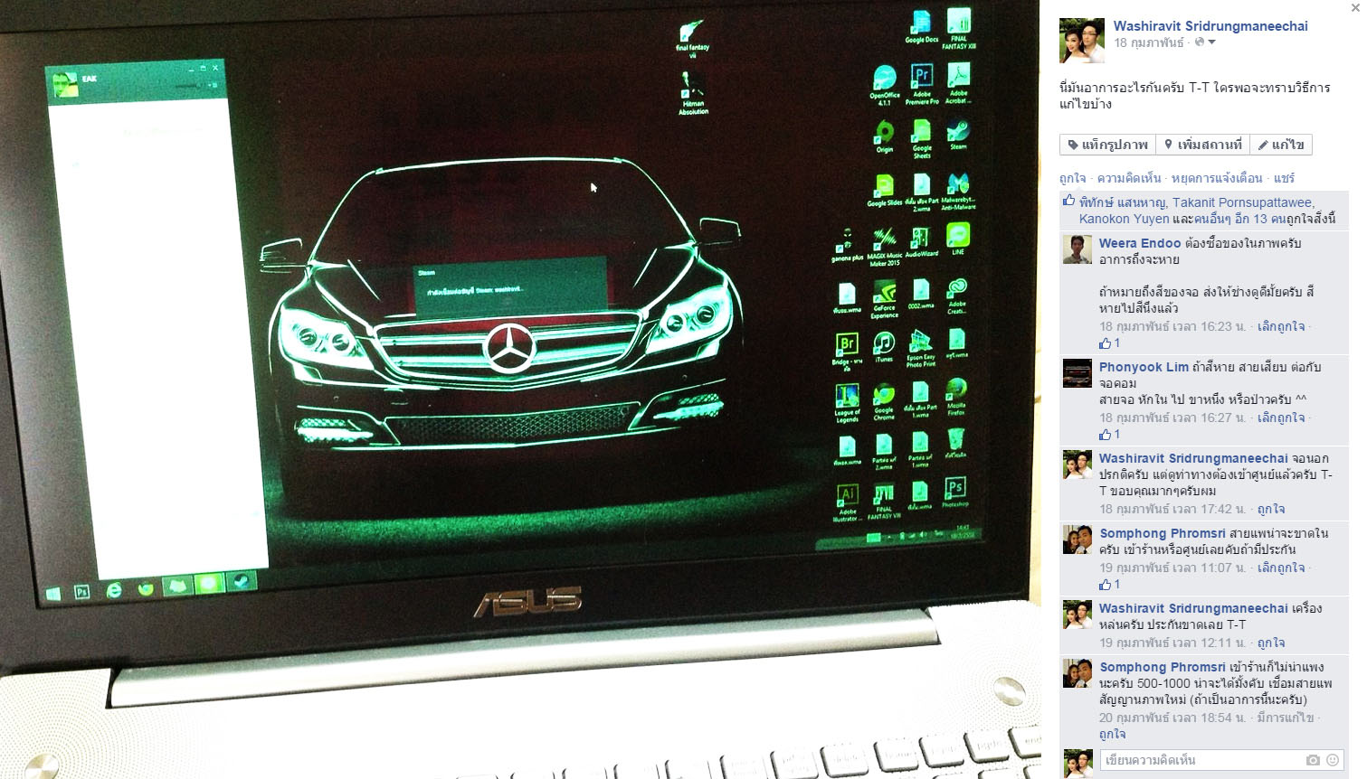Open the emoji picker in the comment box
Viewport: 1367px width, 779px height.
[1333, 760]
